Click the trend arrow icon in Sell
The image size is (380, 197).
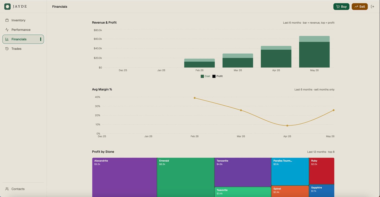tap(356, 7)
